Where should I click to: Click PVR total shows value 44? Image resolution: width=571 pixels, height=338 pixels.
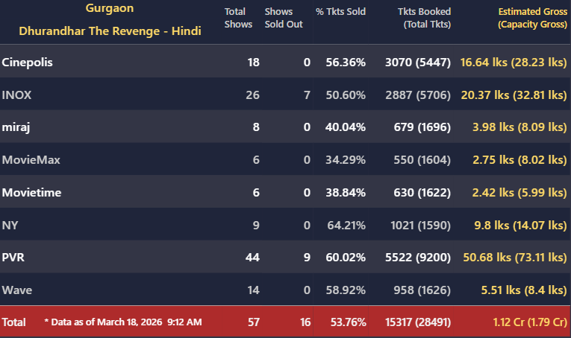(x=252, y=258)
